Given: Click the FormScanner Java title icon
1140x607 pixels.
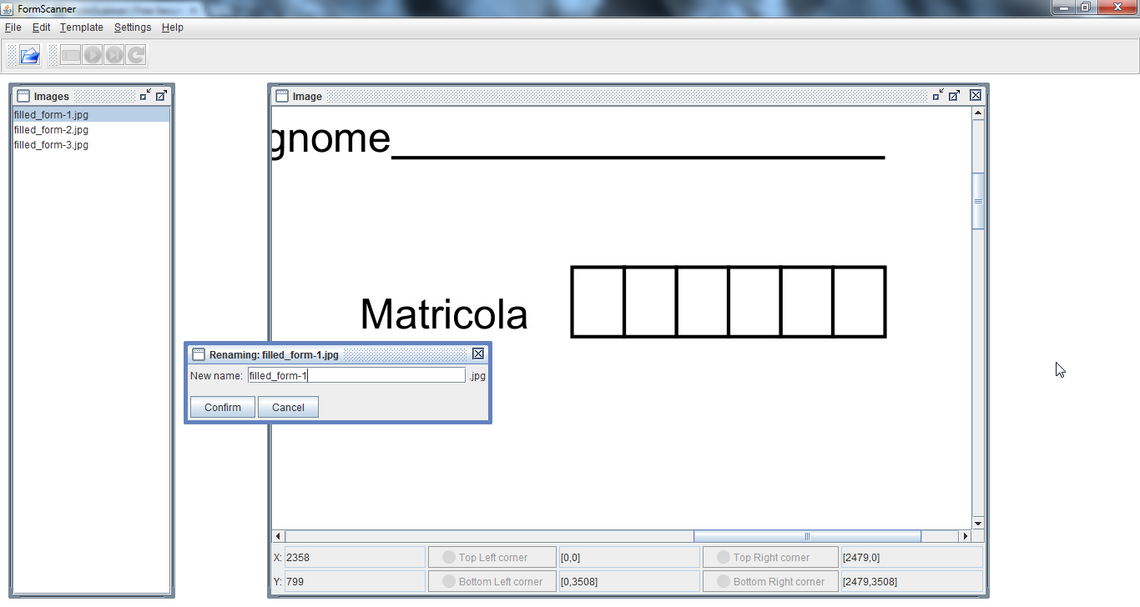Looking at the screenshot, I should (8, 8).
